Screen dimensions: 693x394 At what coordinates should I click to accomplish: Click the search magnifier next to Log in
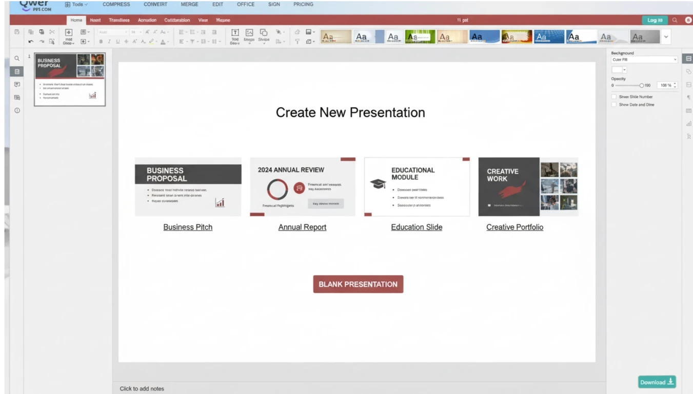coord(675,20)
